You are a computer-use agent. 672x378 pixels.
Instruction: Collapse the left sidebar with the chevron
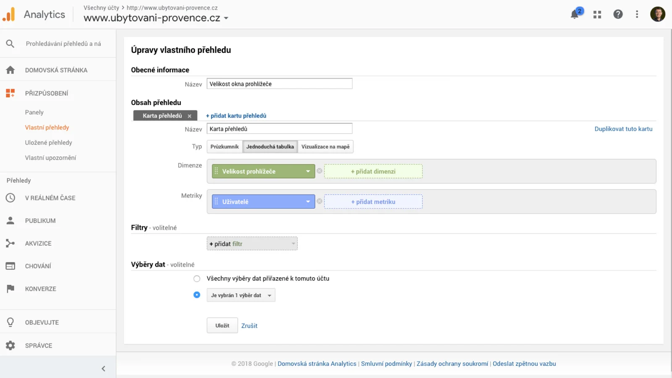(103, 369)
